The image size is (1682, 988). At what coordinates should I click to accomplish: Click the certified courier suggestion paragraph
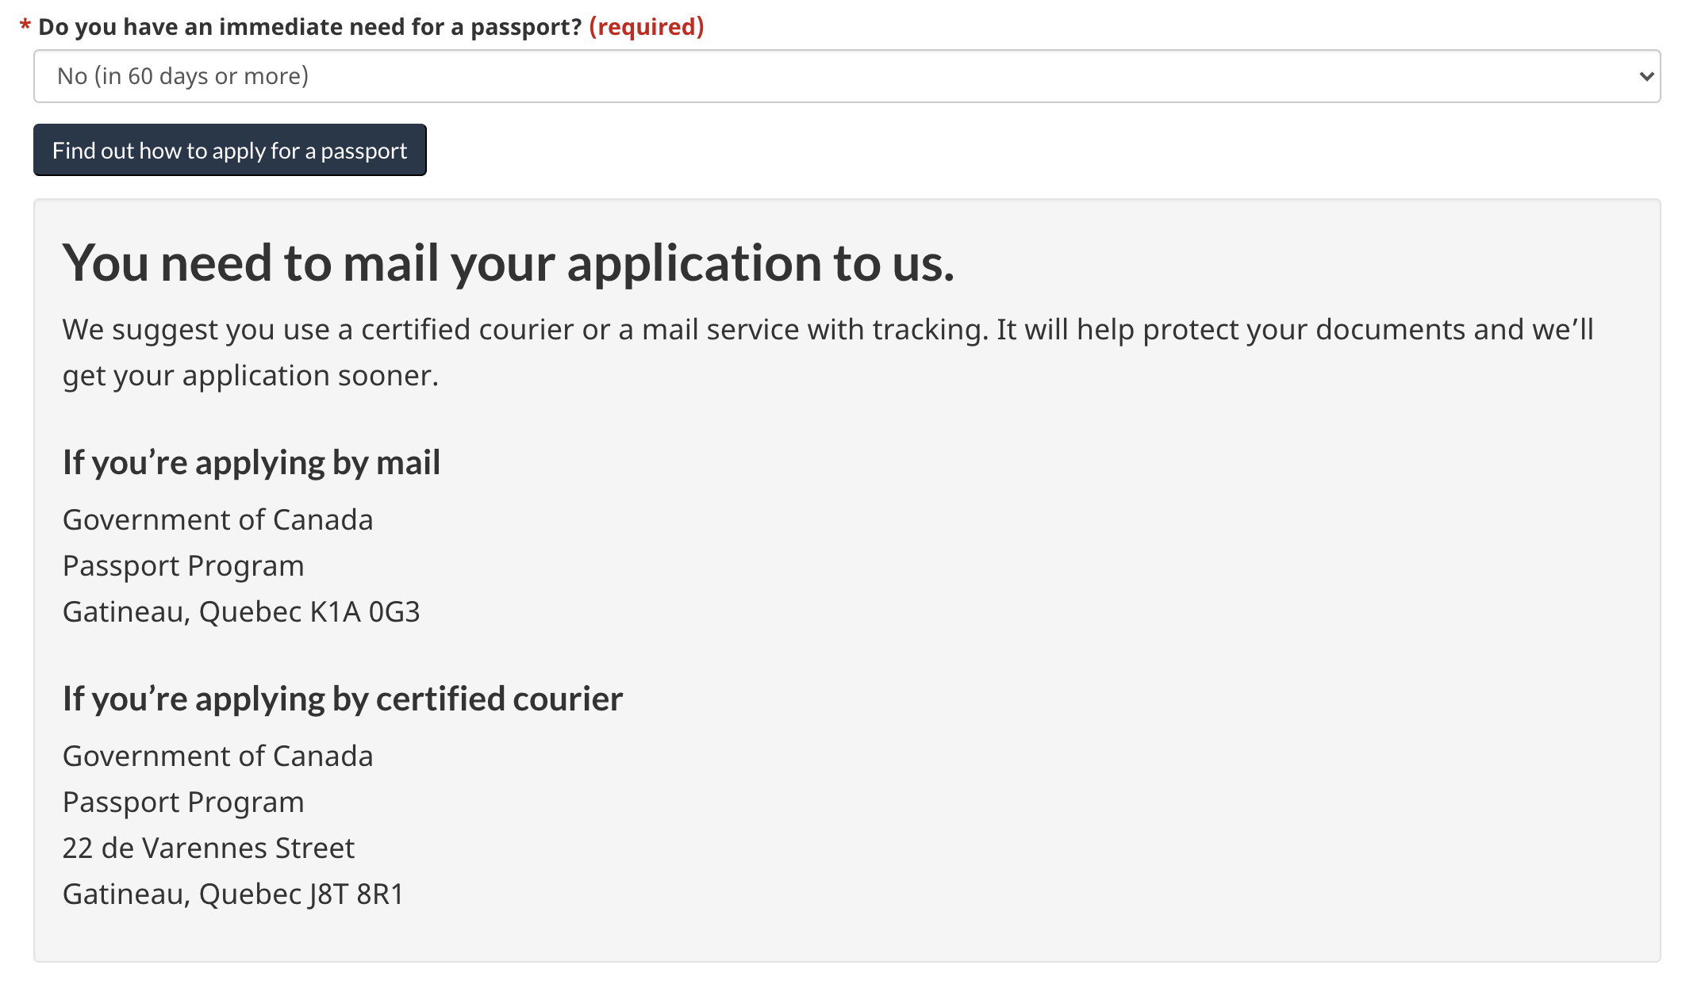click(x=828, y=329)
